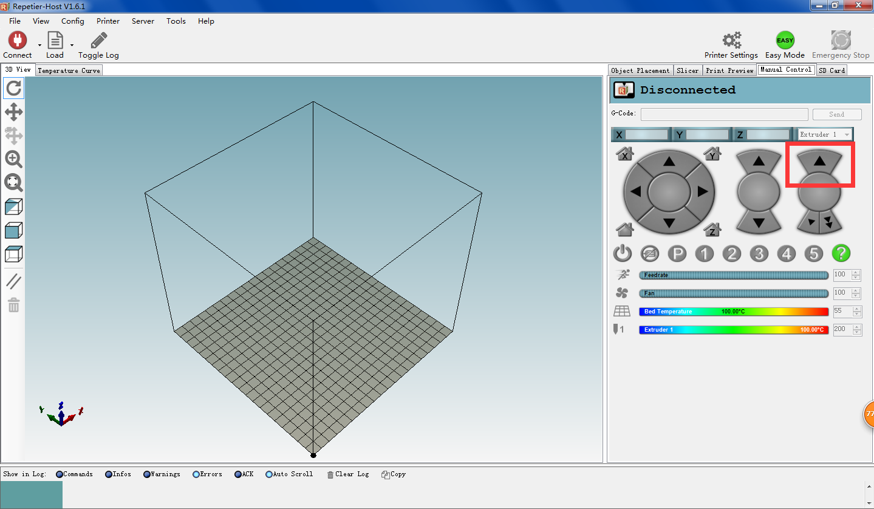Switch to Easy Mode
The width and height of the screenshot is (874, 509).
[785, 41]
